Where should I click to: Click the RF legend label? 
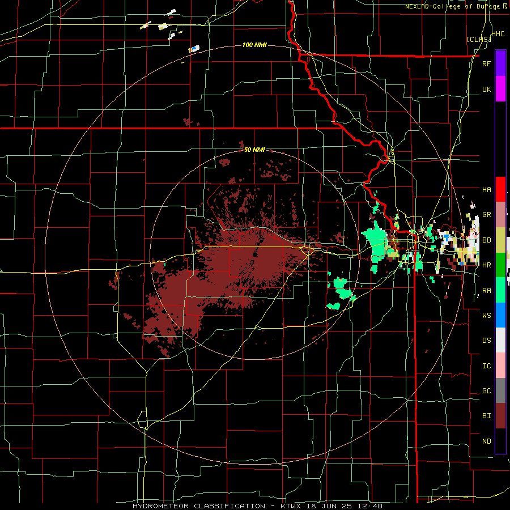point(486,63)
